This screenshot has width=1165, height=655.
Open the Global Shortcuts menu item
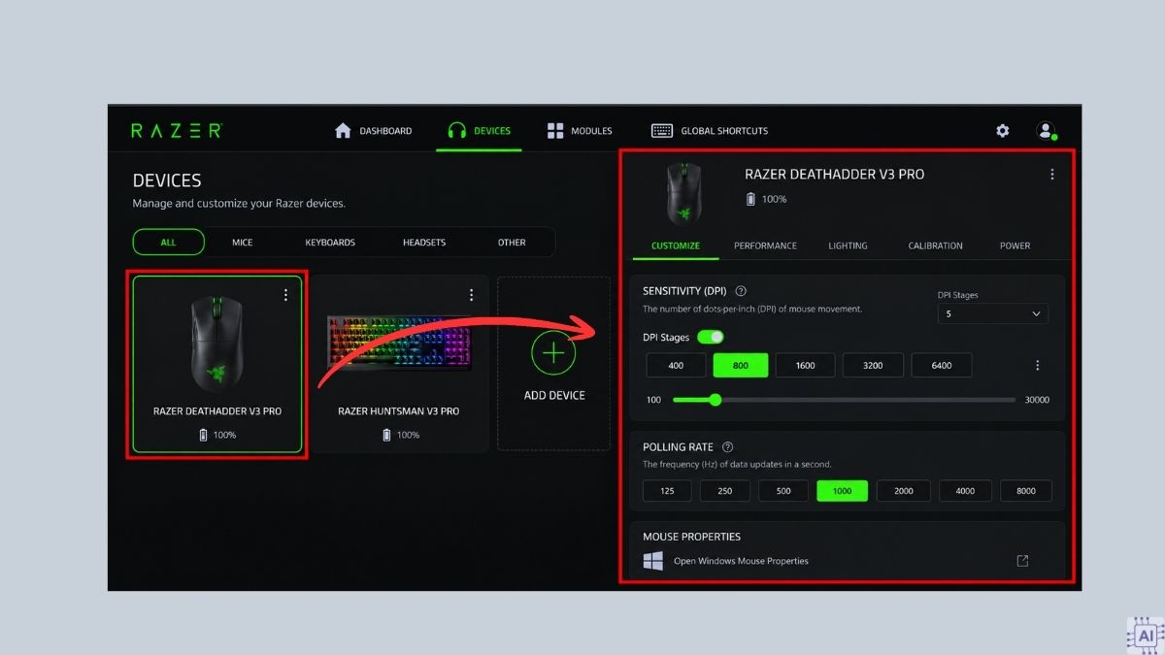click(x=710, y=130)
